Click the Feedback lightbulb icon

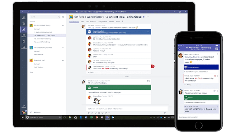(24, 106)
